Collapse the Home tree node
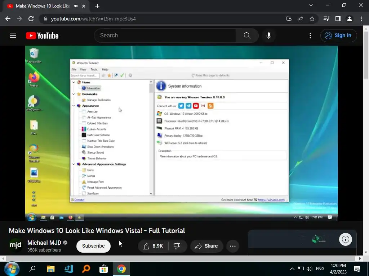The height and width of the screenshot is (276, 369). point(74,82)
